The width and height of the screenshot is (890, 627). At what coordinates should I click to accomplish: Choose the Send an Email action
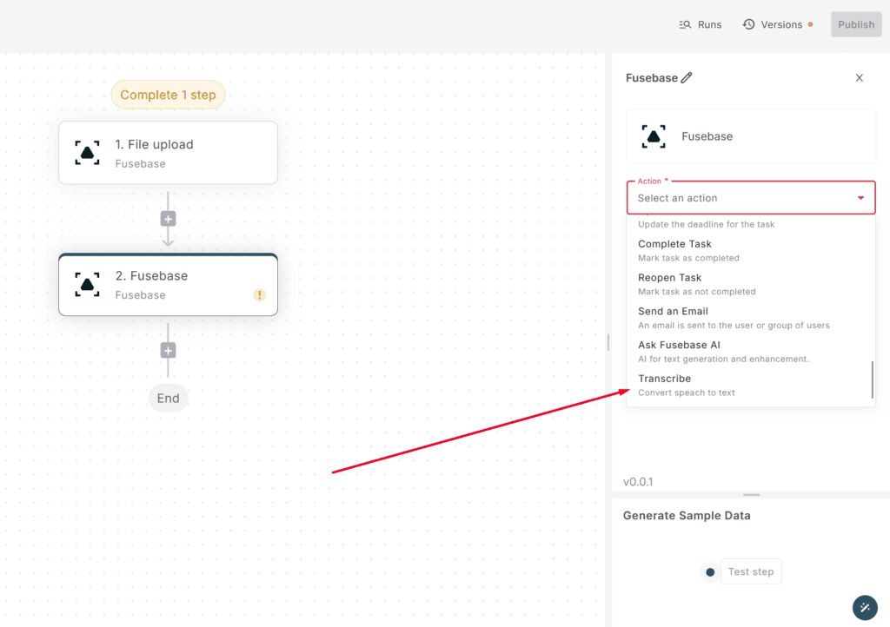751,318
